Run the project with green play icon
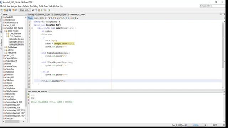 [42, 10]
